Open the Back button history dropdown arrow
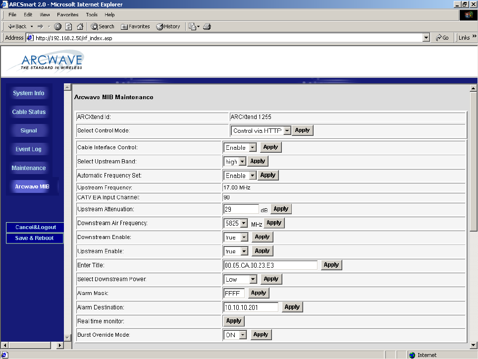Image resolution: width=478 pixels, height=359 pixels. coord(32,27)
